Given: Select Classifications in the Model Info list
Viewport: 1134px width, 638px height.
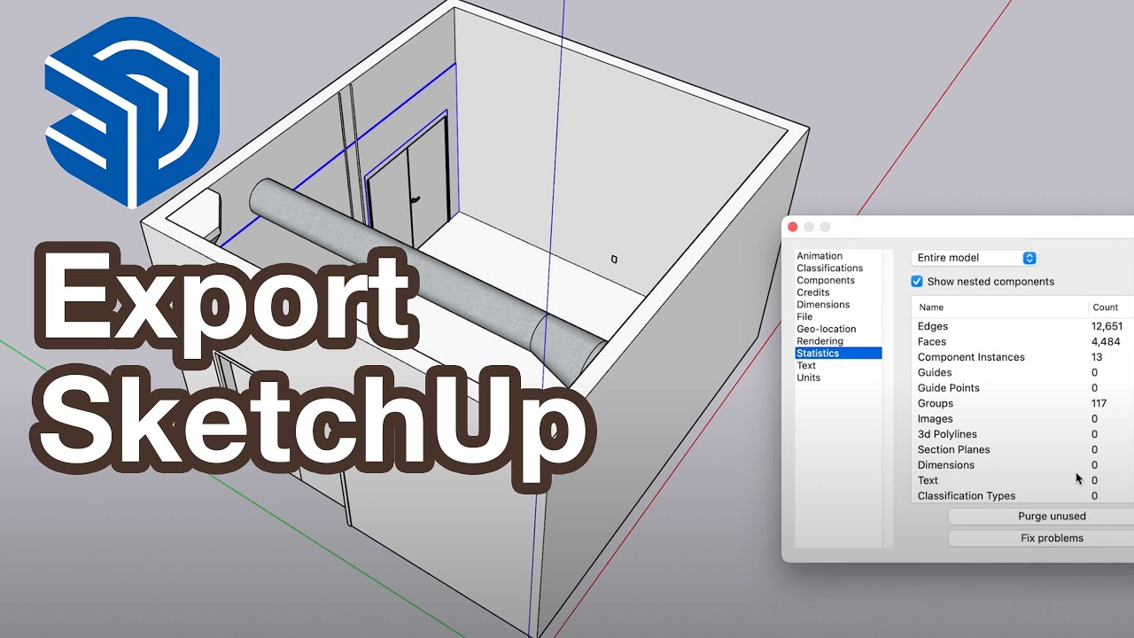Looking at the screenshot, I should tap(829, 268).
